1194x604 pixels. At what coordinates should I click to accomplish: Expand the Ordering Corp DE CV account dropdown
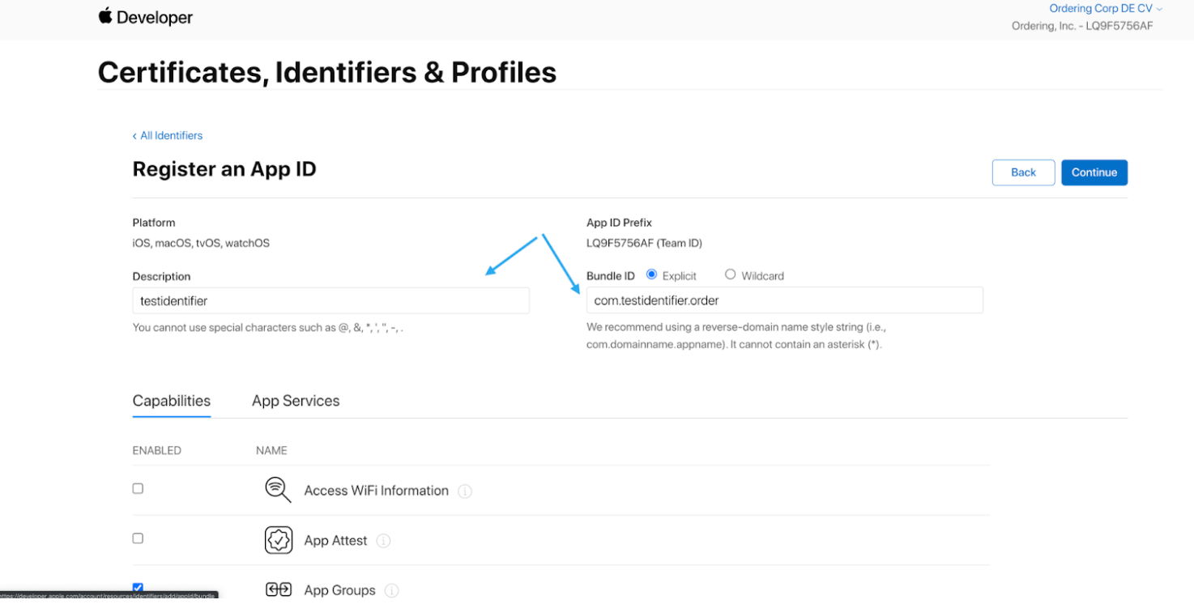click(1106, 9)
